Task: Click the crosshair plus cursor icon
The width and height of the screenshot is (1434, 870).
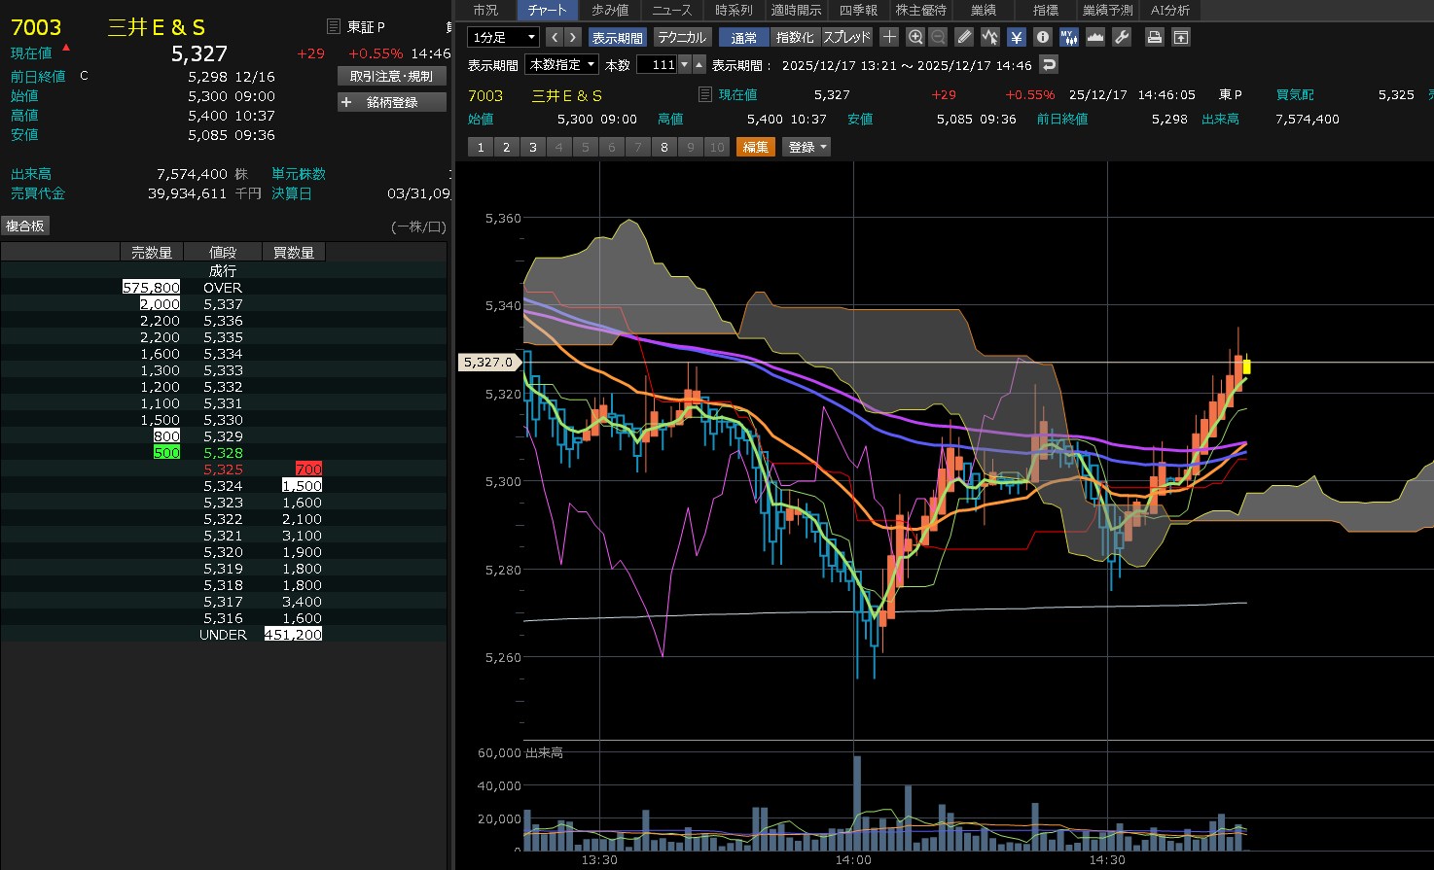Action: (889, 37)
